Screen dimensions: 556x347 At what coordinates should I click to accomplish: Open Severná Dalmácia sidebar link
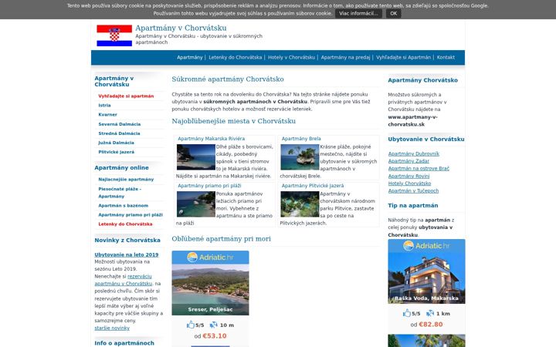pyautogui.click(x=120, y=124)
